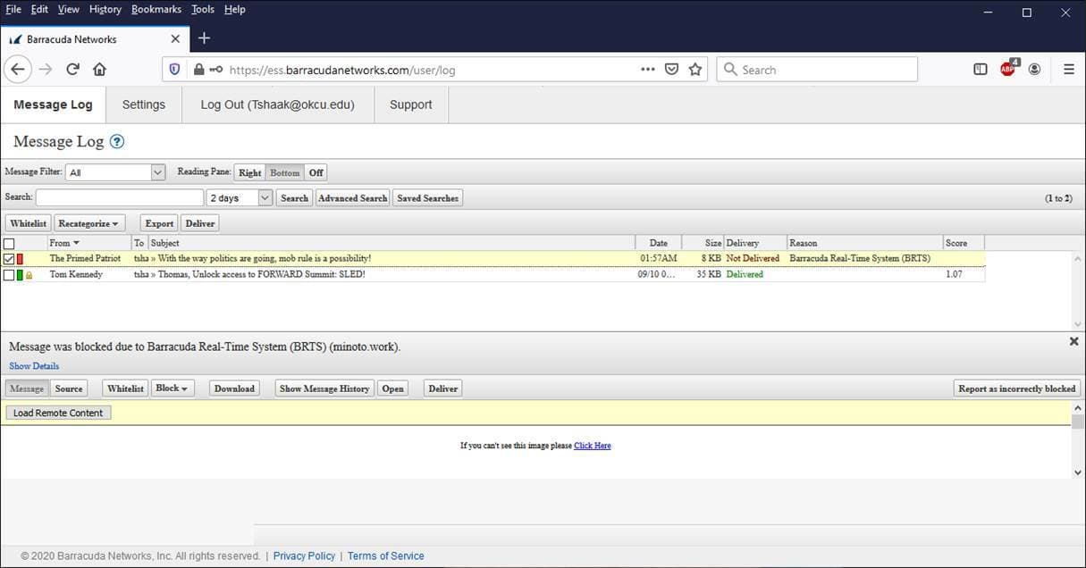Click the saved password key icon
The height and width of the screenshot is (568, 1086).
point(216,69)
